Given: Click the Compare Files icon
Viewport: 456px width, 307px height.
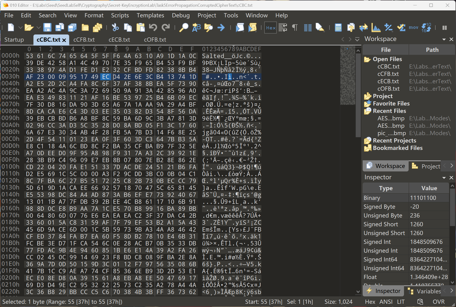Looking at the screenshot, I should click(351, 28).
